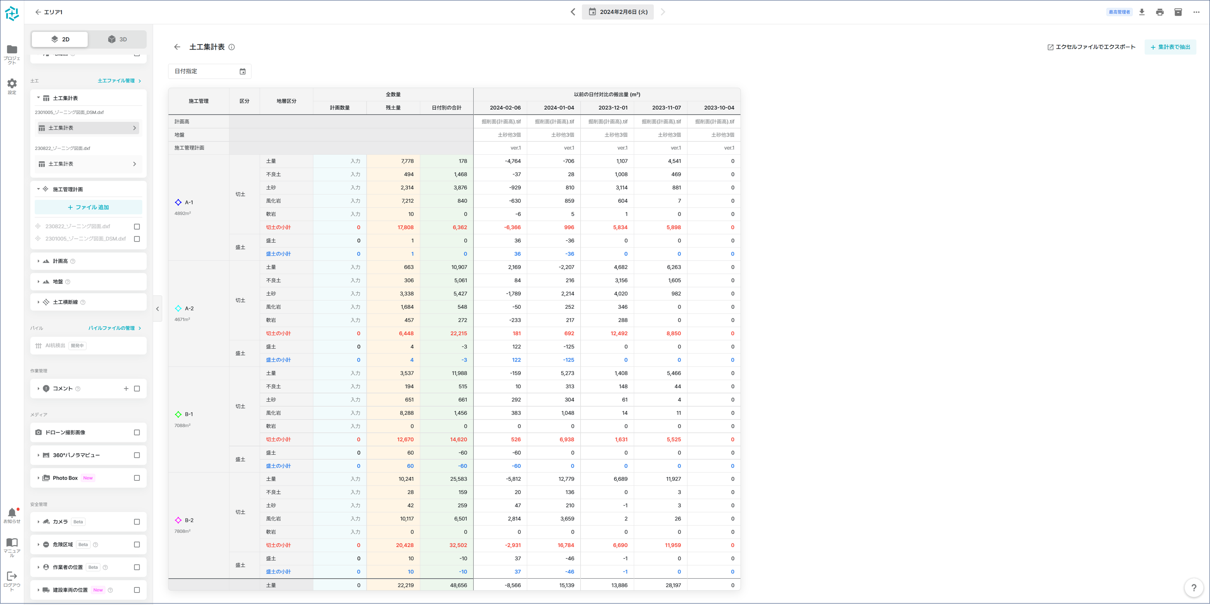Check the 230822_ゾーニング図面.dxf checkbox

tap(137, 226)
